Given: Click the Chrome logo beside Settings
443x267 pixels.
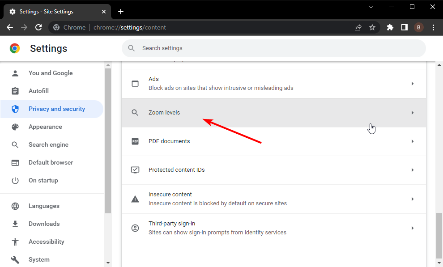Looking at the screenshot, I should click(x=15, y=48).
